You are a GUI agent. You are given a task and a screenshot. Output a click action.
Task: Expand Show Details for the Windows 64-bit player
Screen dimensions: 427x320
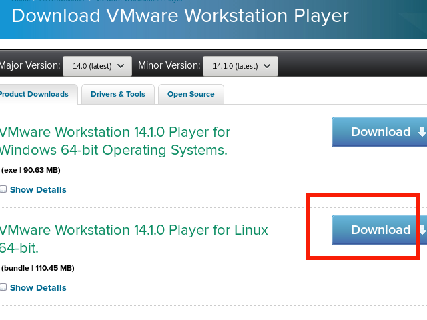(x=37, y=190)
